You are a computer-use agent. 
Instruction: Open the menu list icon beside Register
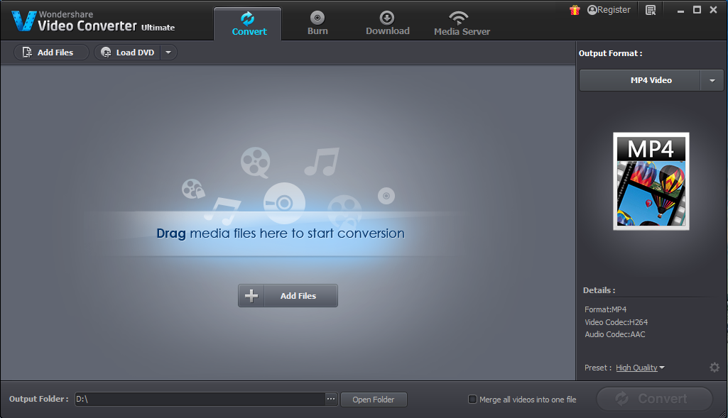651,10
